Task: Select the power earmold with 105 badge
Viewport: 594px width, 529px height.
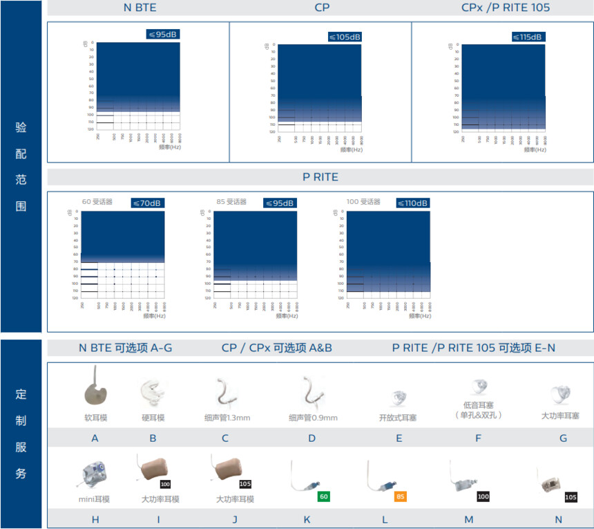Action: click(230, 472)
